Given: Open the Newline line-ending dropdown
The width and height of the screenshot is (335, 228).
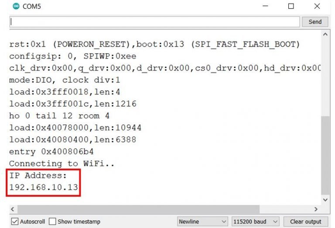Looking at the screenshot, I should click(x=202, y=221).
